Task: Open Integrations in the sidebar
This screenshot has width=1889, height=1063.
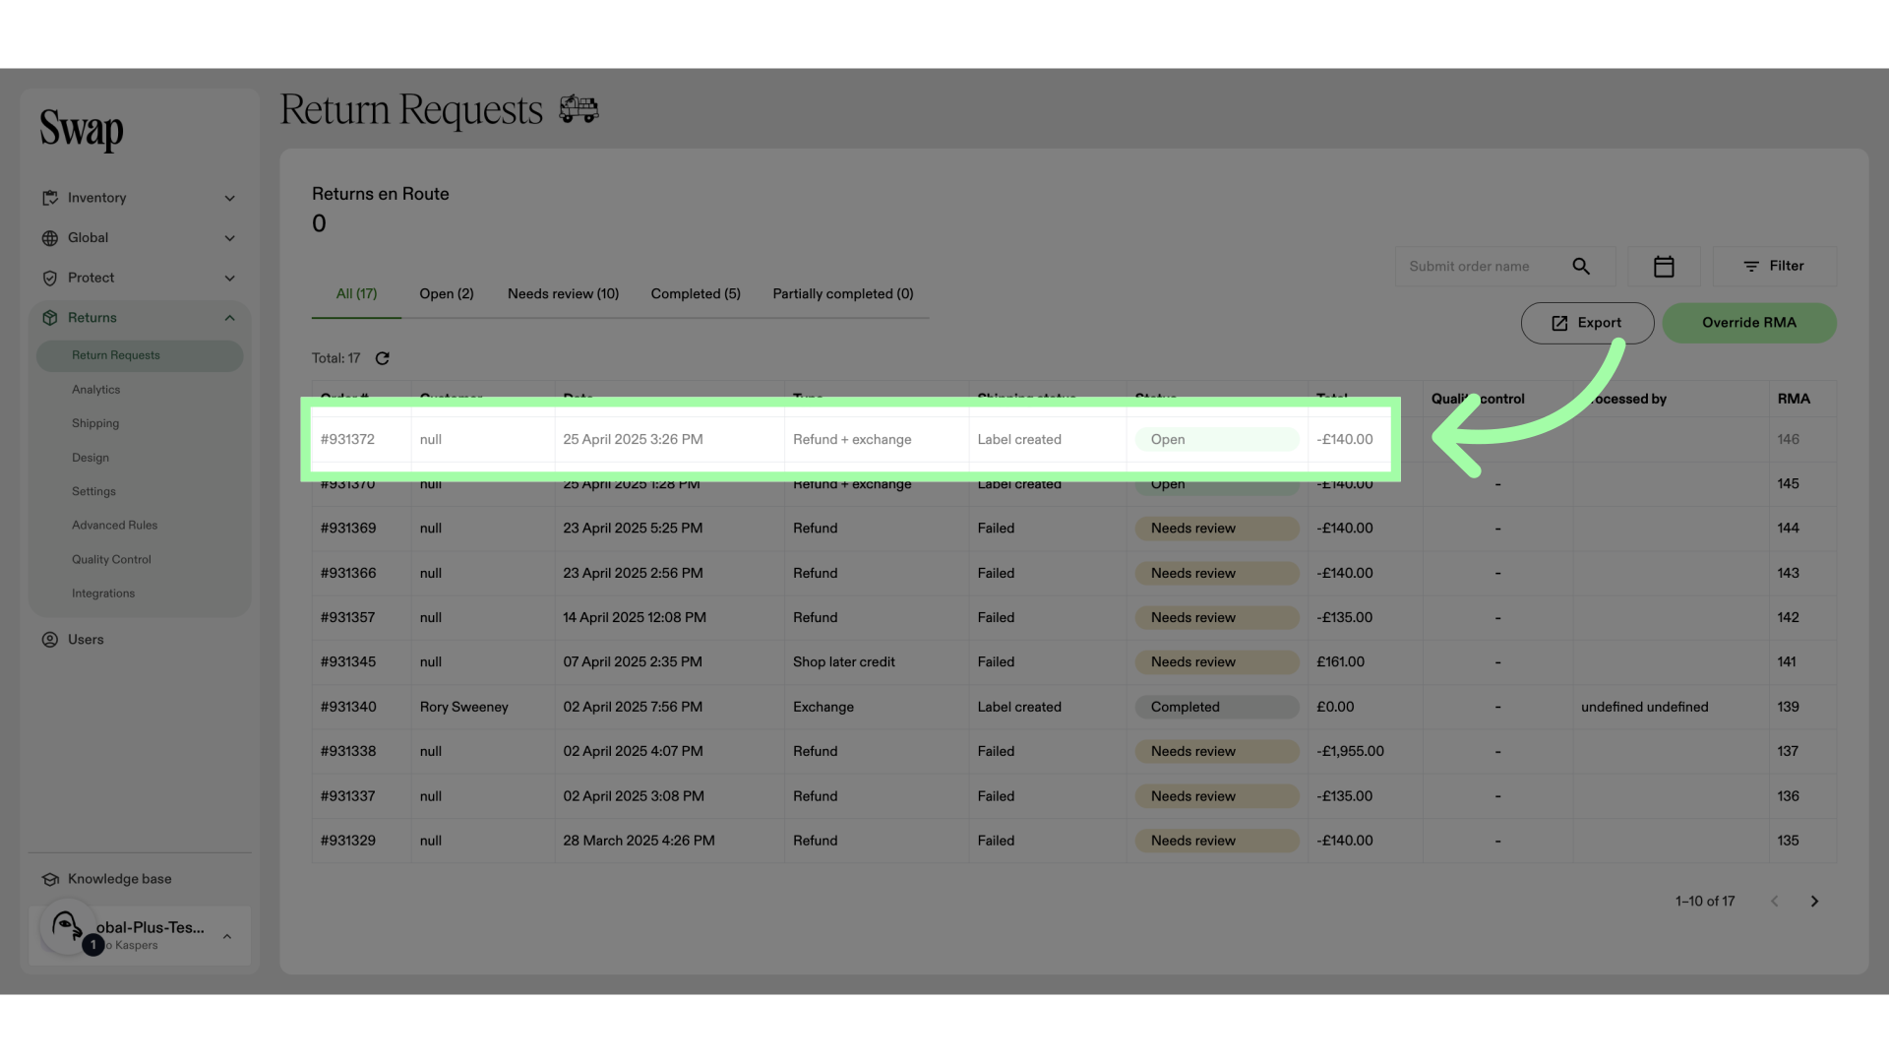Action: pos(103,594)
